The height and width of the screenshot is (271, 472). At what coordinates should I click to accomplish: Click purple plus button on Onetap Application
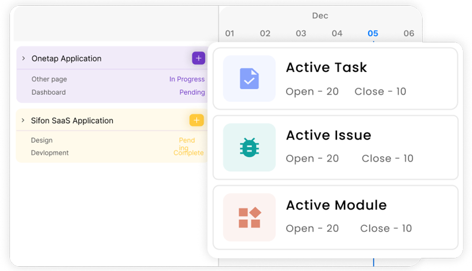point(198,58)
